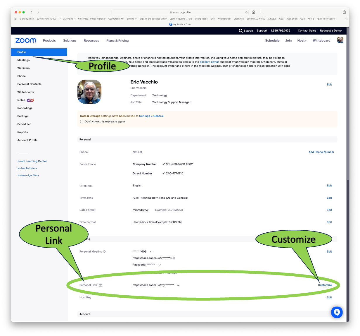This screenshot has width=360, height=336.
Task: Open the Video Tutorials link
Action: point(27,168)
